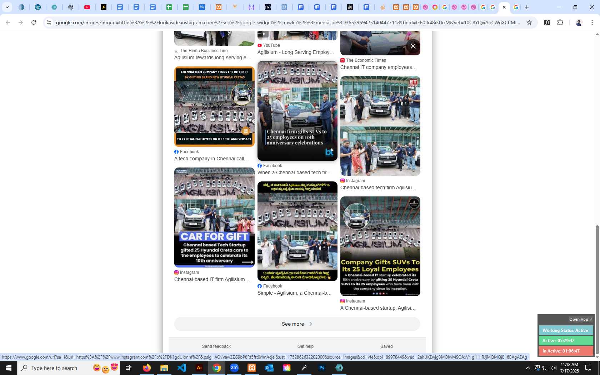Image resolution: width=600 pixels, height=375 pixels.
Task: Click the scroll-down arrow of the page scrollbar
Action: coord(597,357)
